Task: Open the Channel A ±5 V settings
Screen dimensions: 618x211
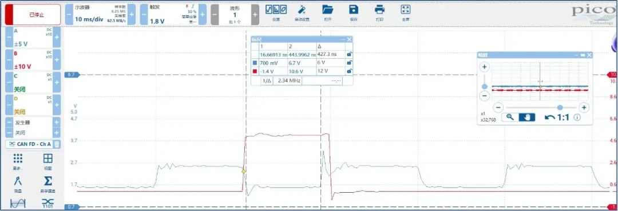Action: (x=33, y=37)
